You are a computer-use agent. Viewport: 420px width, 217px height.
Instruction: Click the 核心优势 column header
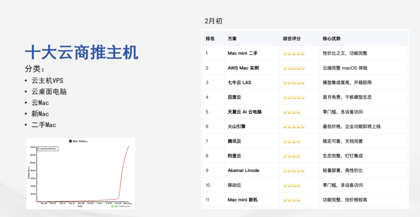(x=332, y=39)
